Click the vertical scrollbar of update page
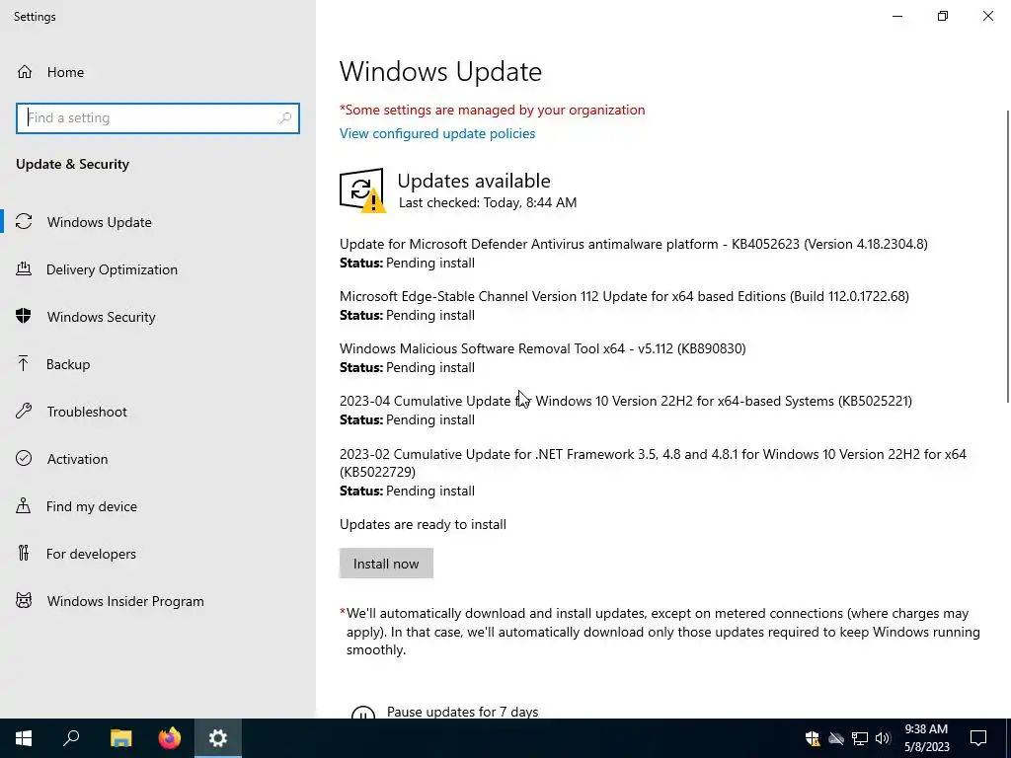The image size is (1011, 758). point(1006,258)
